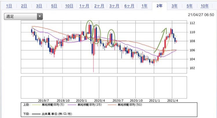Click the 2020/1 date axis label
Image resolution: width=217 pixels, height=118 pixels.
tap(81, 101)
